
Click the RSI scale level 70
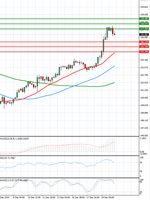(141, 163)
